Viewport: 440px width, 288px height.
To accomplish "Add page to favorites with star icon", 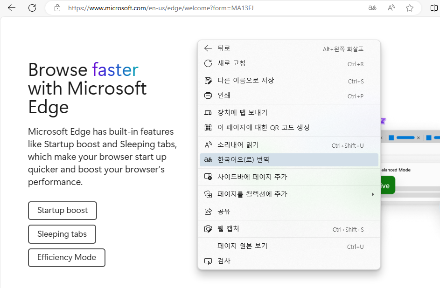I will click(410, 8).
